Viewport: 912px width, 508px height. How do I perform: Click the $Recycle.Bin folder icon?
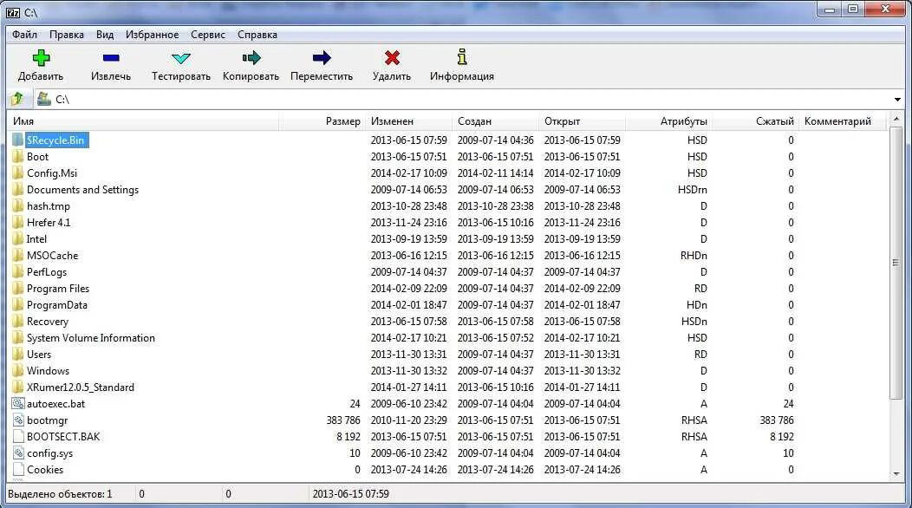pos(18,140)
